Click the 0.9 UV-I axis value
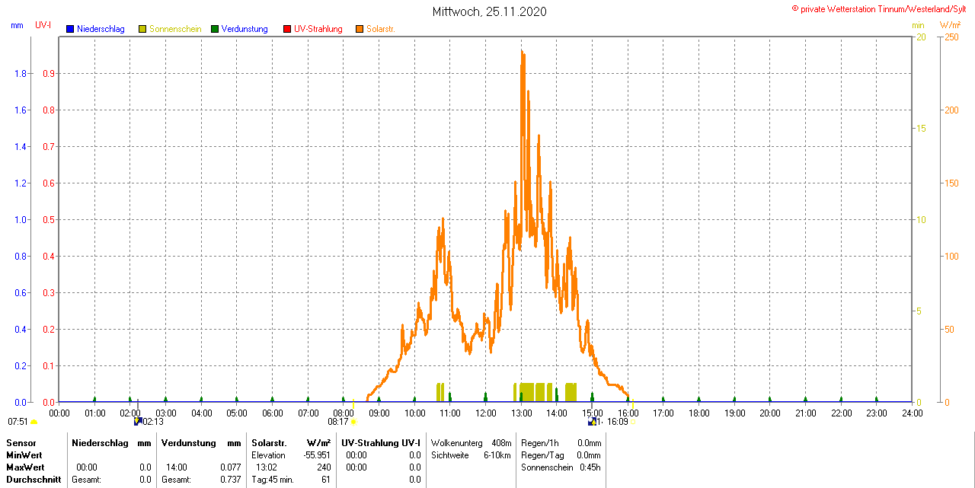The height and width of the screenshot is (488, 975). [48, 73]
